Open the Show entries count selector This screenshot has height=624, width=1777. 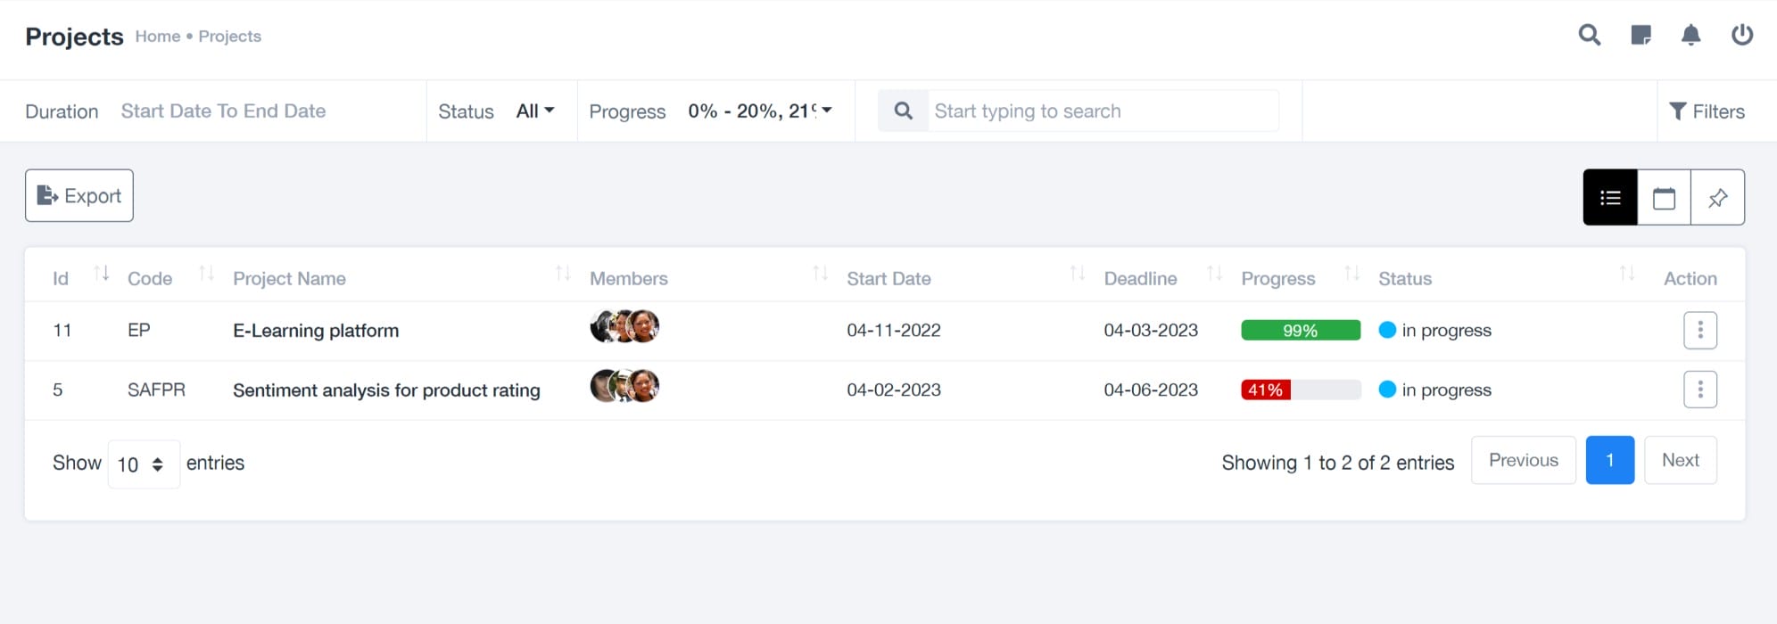click(143, 464)
